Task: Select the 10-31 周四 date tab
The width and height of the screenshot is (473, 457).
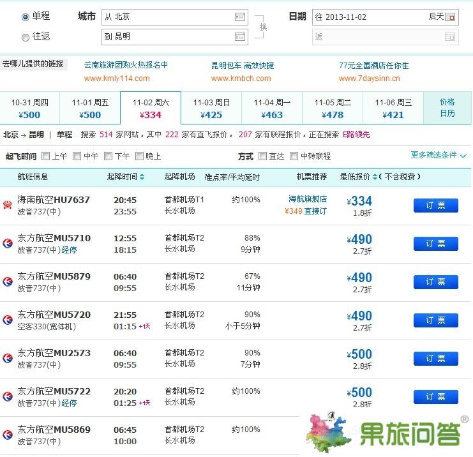Action: pos(29,109)
